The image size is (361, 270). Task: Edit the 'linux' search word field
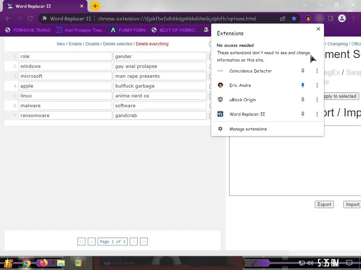pos(65,96)
